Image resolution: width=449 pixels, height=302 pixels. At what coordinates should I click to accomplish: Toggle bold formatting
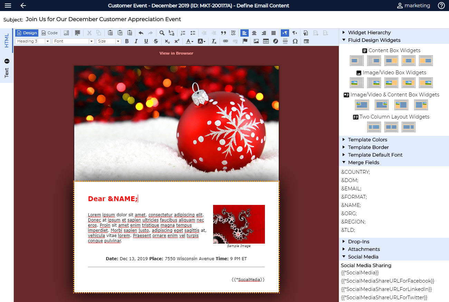coord(127,41)
